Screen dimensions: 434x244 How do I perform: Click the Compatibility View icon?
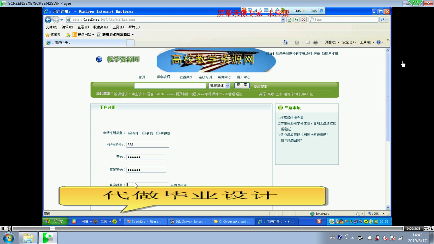click(289, 20)
